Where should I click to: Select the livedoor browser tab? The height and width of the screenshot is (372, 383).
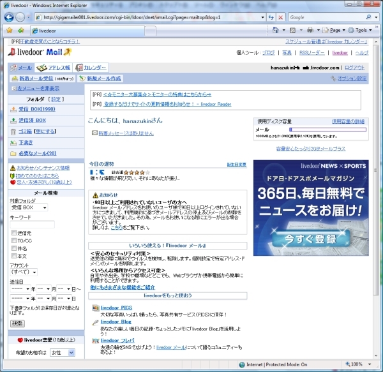coord(87,31)
